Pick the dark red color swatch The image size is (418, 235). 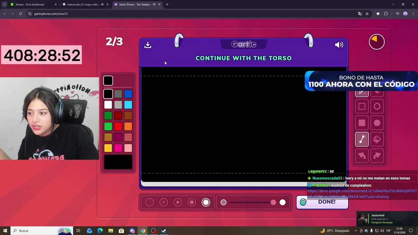pos(118,116)
